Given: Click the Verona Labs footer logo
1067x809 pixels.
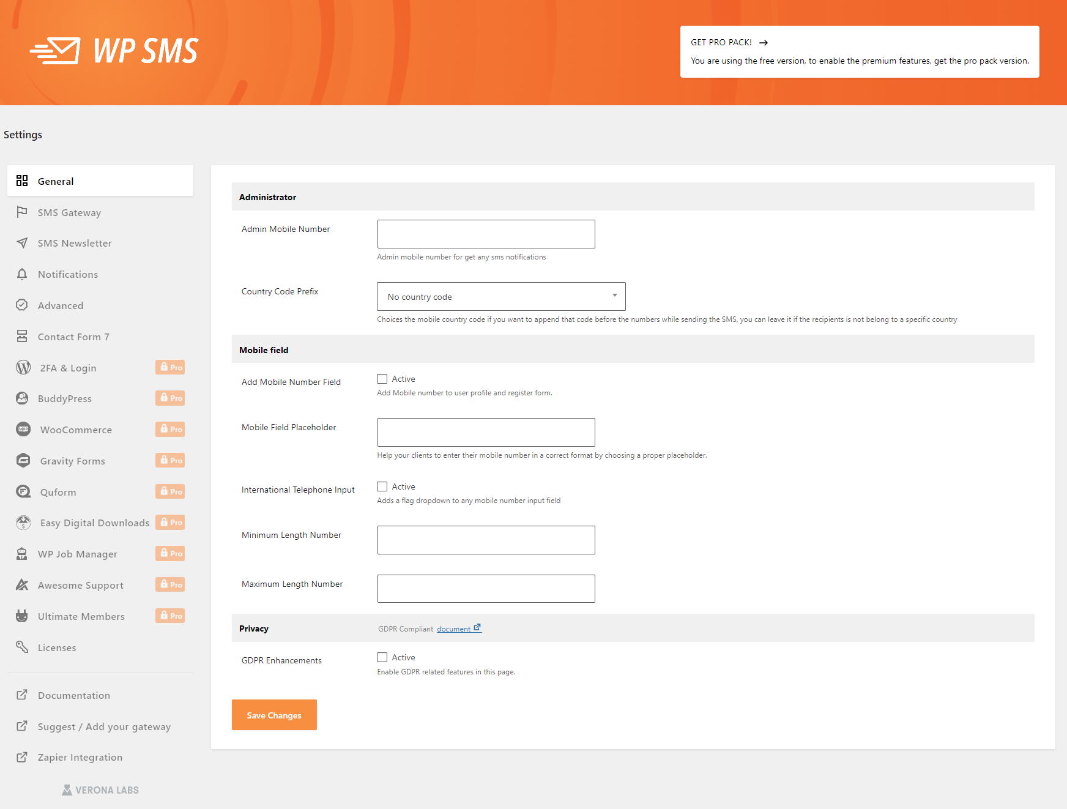Looking at the screenshot, I should (x=100, y=790).
